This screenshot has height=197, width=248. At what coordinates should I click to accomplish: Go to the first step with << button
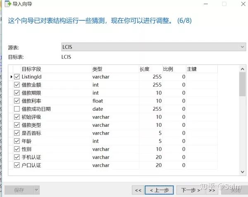point(138,190)
